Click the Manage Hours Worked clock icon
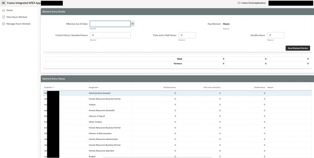The image size is (314, 158). [x=3, y=24]
